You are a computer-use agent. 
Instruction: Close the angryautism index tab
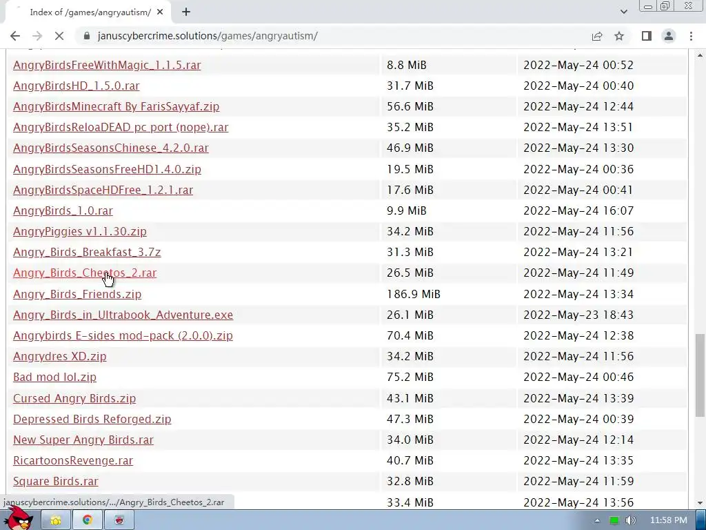[160, 12]
